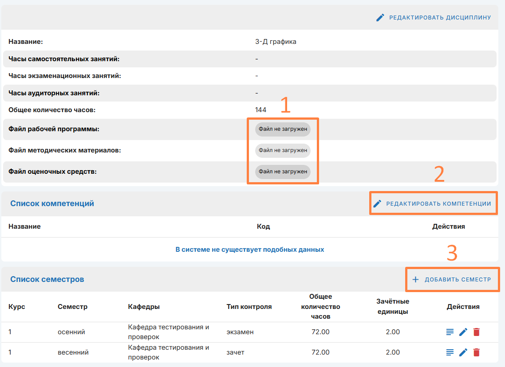Click plus icon beside Добавить семестр

415,280
